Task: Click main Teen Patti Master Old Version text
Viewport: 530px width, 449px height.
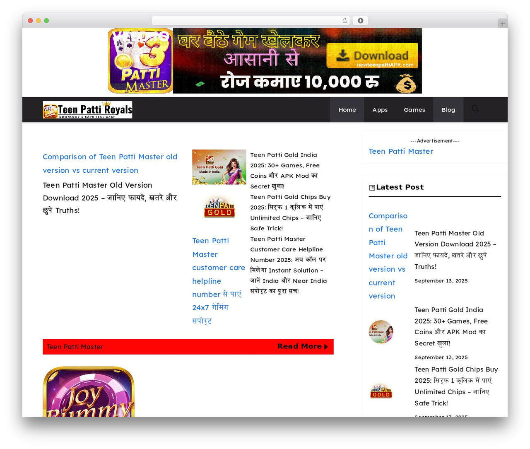Action: point(110,198)
